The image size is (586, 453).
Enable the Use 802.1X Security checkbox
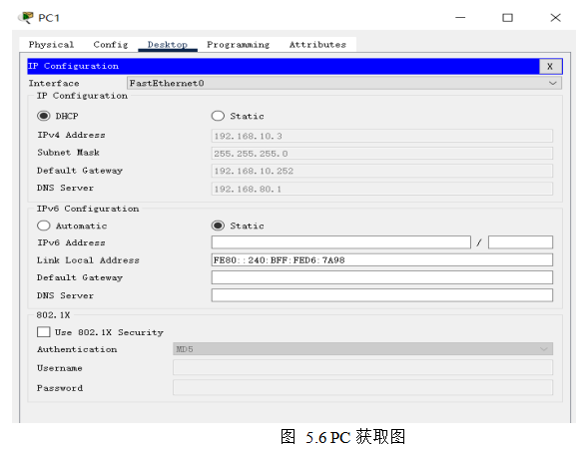click(44, 332)
